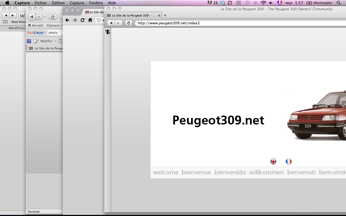Screen dimensions: 346x216
Task: Choose the French flag on the page
Action: [x=289, y=161]
